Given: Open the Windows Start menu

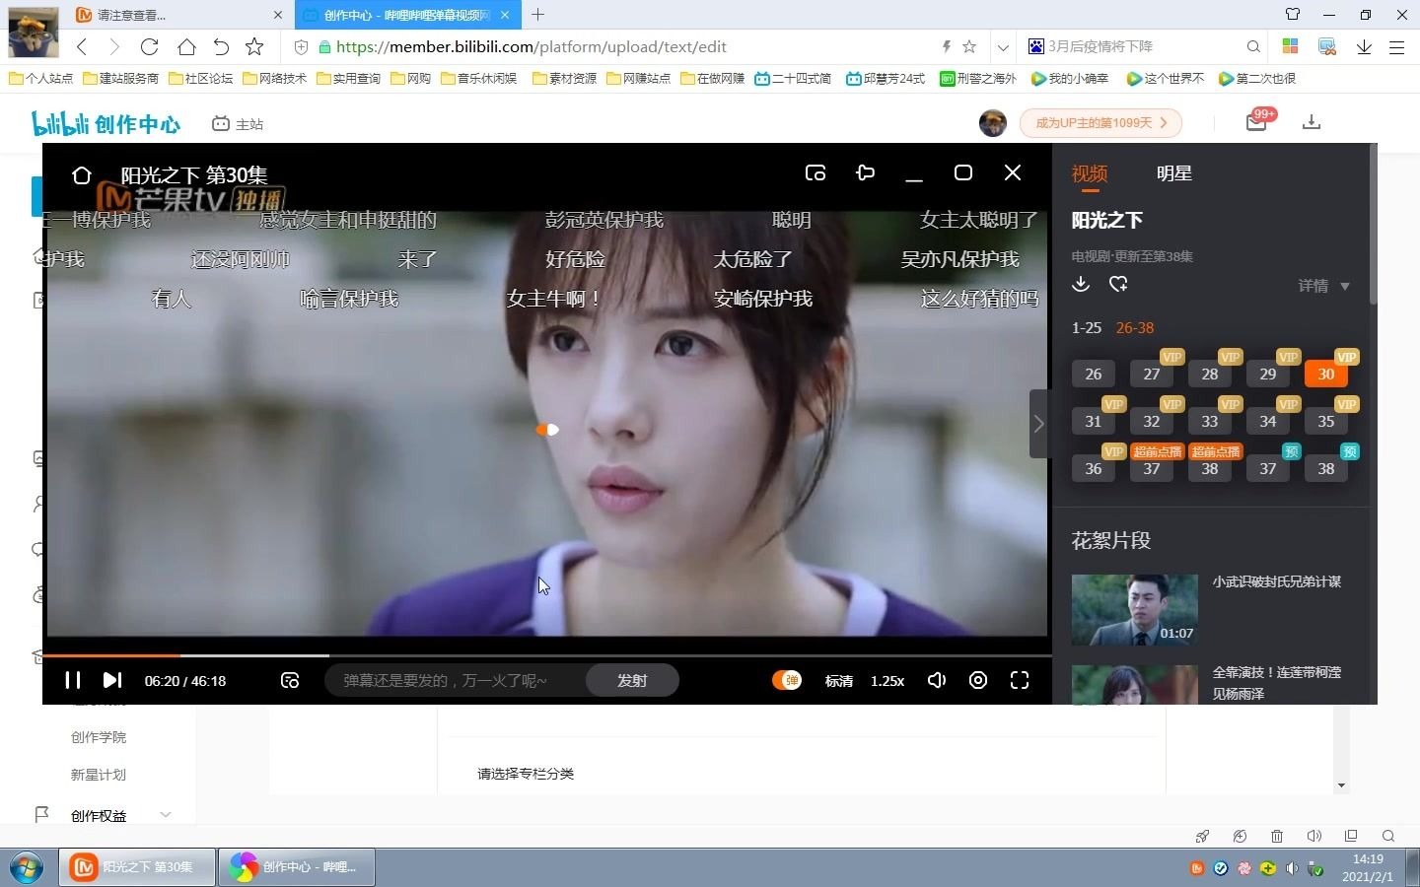Looking at the screenshot, I should point(27,867).
